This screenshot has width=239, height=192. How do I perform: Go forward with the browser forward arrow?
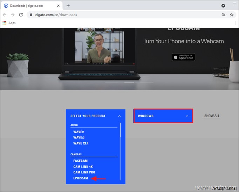(13, 15)
